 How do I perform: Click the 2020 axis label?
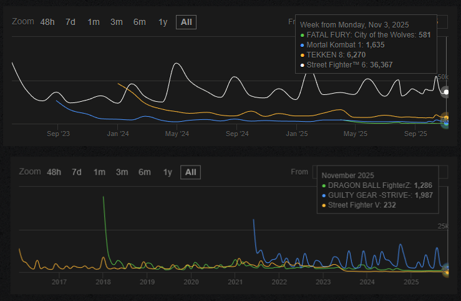tap(191, 282)
